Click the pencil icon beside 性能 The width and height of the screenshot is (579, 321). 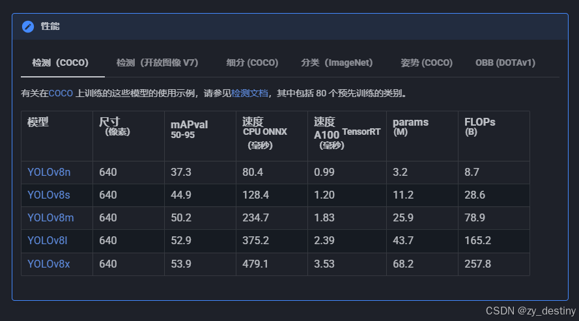pos(28,27)
